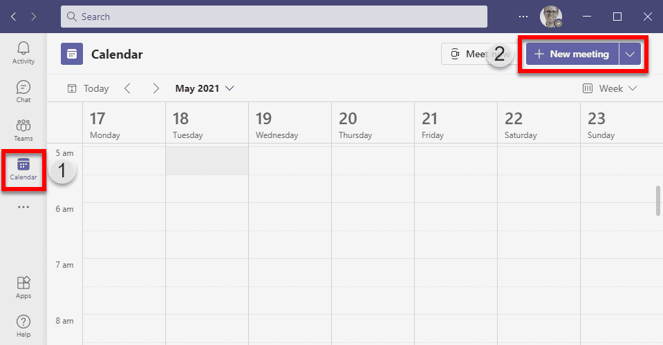The height and width of the screenshot is (345, 663).
Task: Open the Help icon in sidebar
Action: [24, 326]
